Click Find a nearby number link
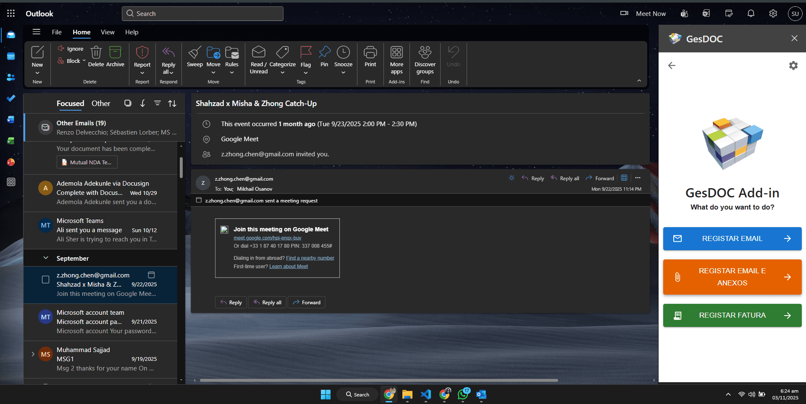This screenshot has height=404, width=806. pyautogui.click(x=310, y=258)
